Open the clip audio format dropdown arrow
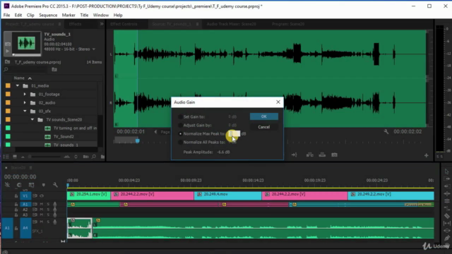This screenshot has width=452, height=254. (94, 49)
